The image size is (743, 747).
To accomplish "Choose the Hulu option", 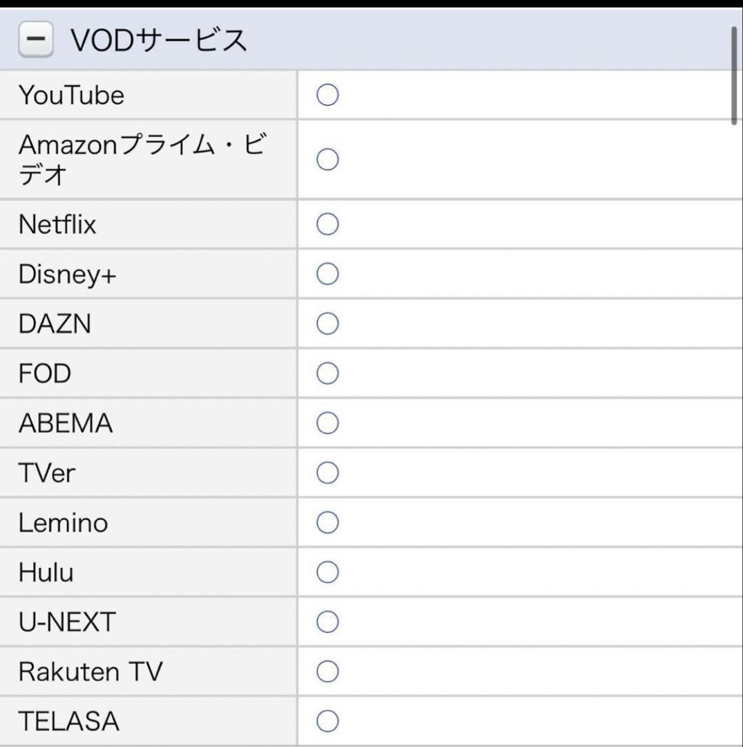I will coord(326,572).
